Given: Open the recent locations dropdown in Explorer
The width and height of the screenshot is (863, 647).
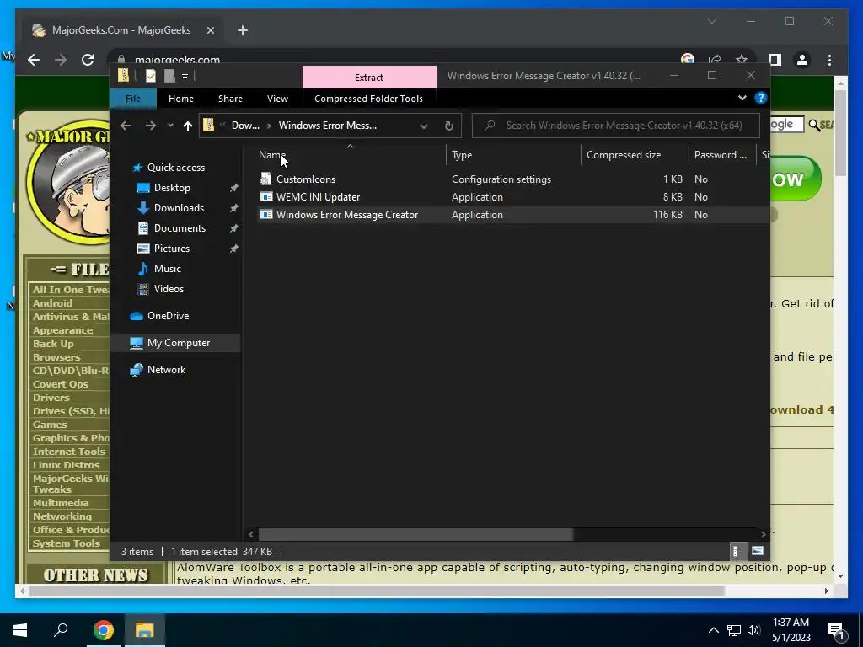Looking at the screenshot, I should 170,126.
